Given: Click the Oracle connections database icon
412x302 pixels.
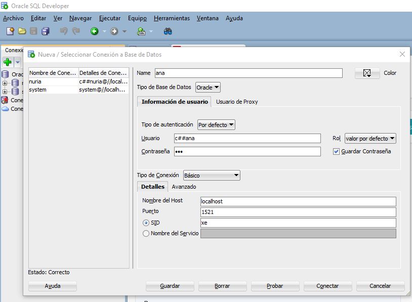Looking at the screenshot, I should tap(5, 74).
